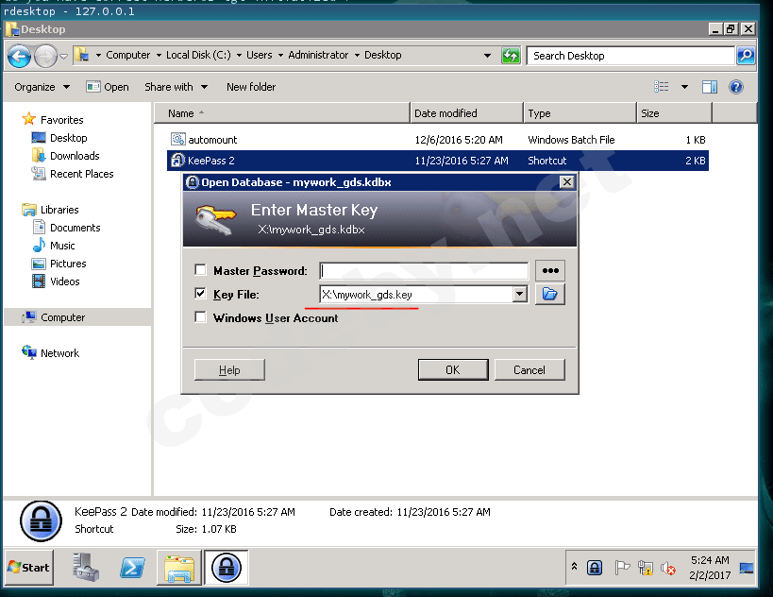773x597 pixels.
Task: Create a New folder from toolbar
Action: tap(251, 87)
